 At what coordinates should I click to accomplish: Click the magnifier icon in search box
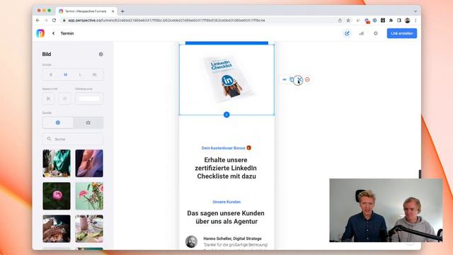(x=49, y=139)
